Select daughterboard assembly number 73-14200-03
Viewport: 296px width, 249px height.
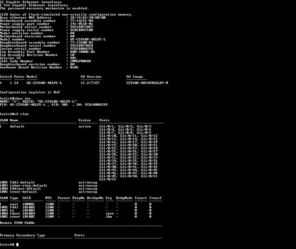coord(81,42)
